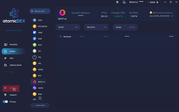This screenshot has height=112, width=179.
Task: Click the + 6.62 % change value
Action: pyautogui.click(x=118, y=16)
